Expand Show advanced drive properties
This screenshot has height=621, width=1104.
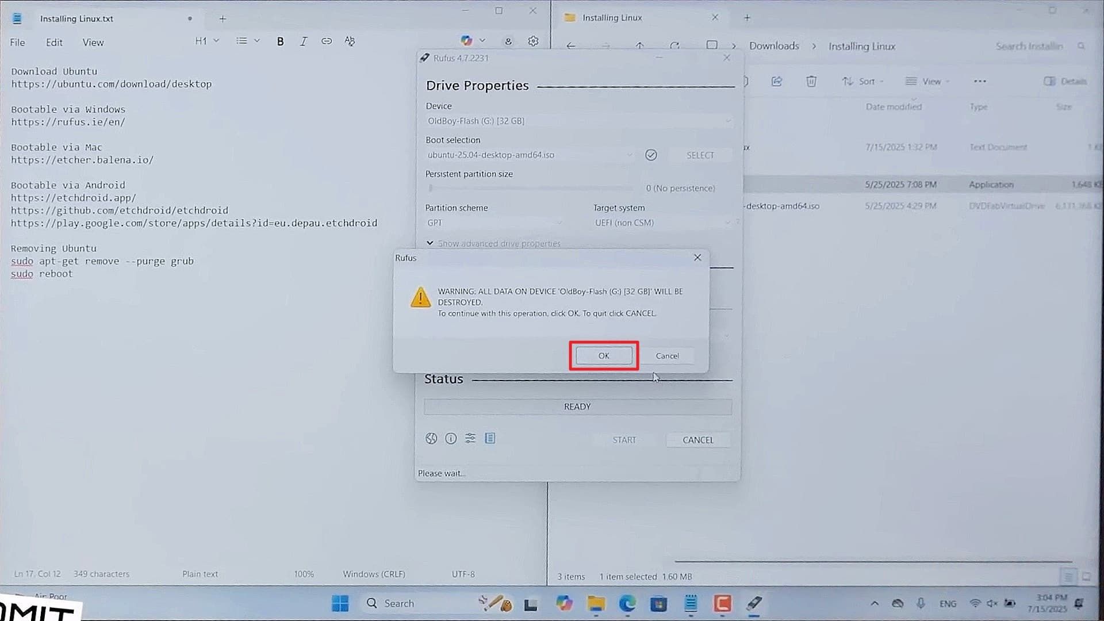(493, 244)
